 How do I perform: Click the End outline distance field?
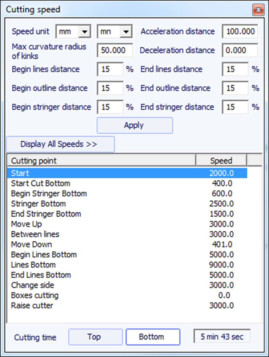[x=235, y=88]
